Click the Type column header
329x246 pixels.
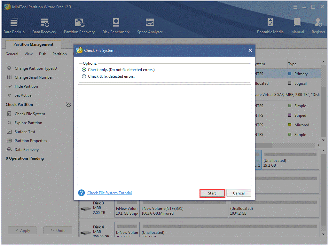coord(304,64)
